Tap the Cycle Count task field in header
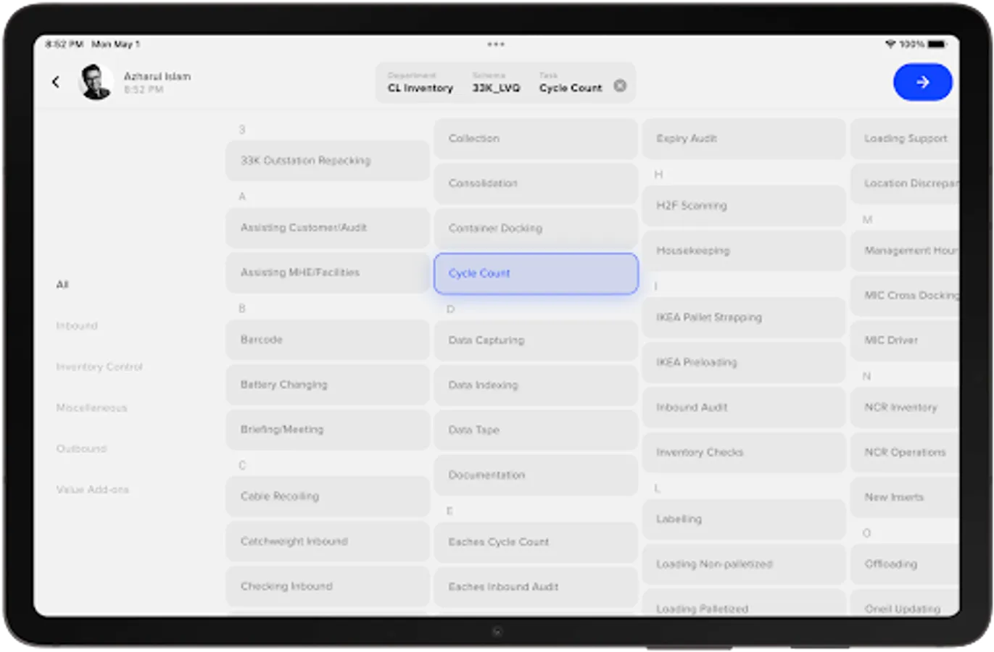Image resolution: width=994 pixels, height=652 pixels. coord(571,83)
